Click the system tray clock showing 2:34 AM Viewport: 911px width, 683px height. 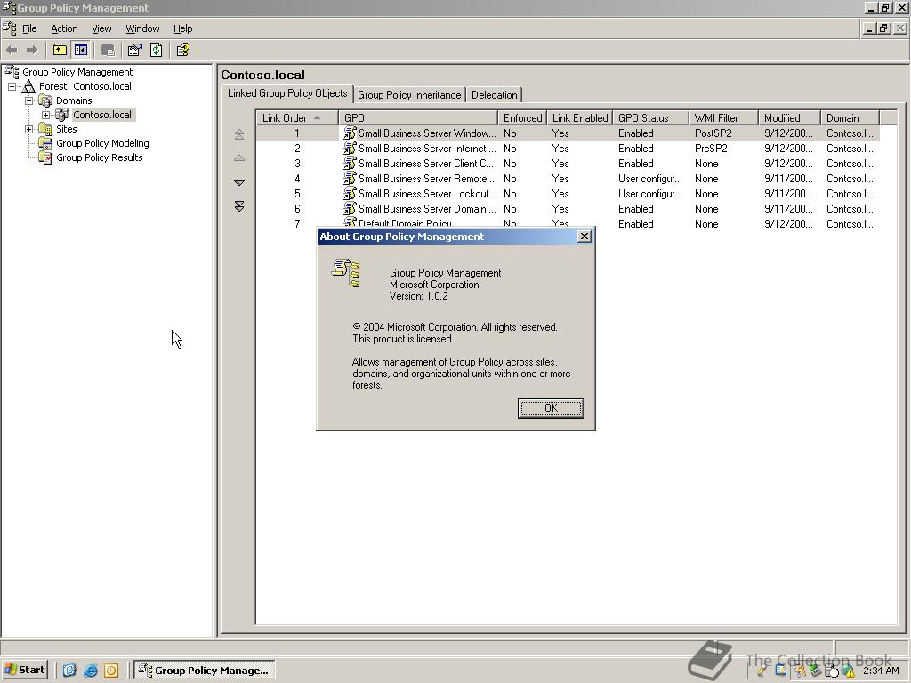[x=881, y=671]
